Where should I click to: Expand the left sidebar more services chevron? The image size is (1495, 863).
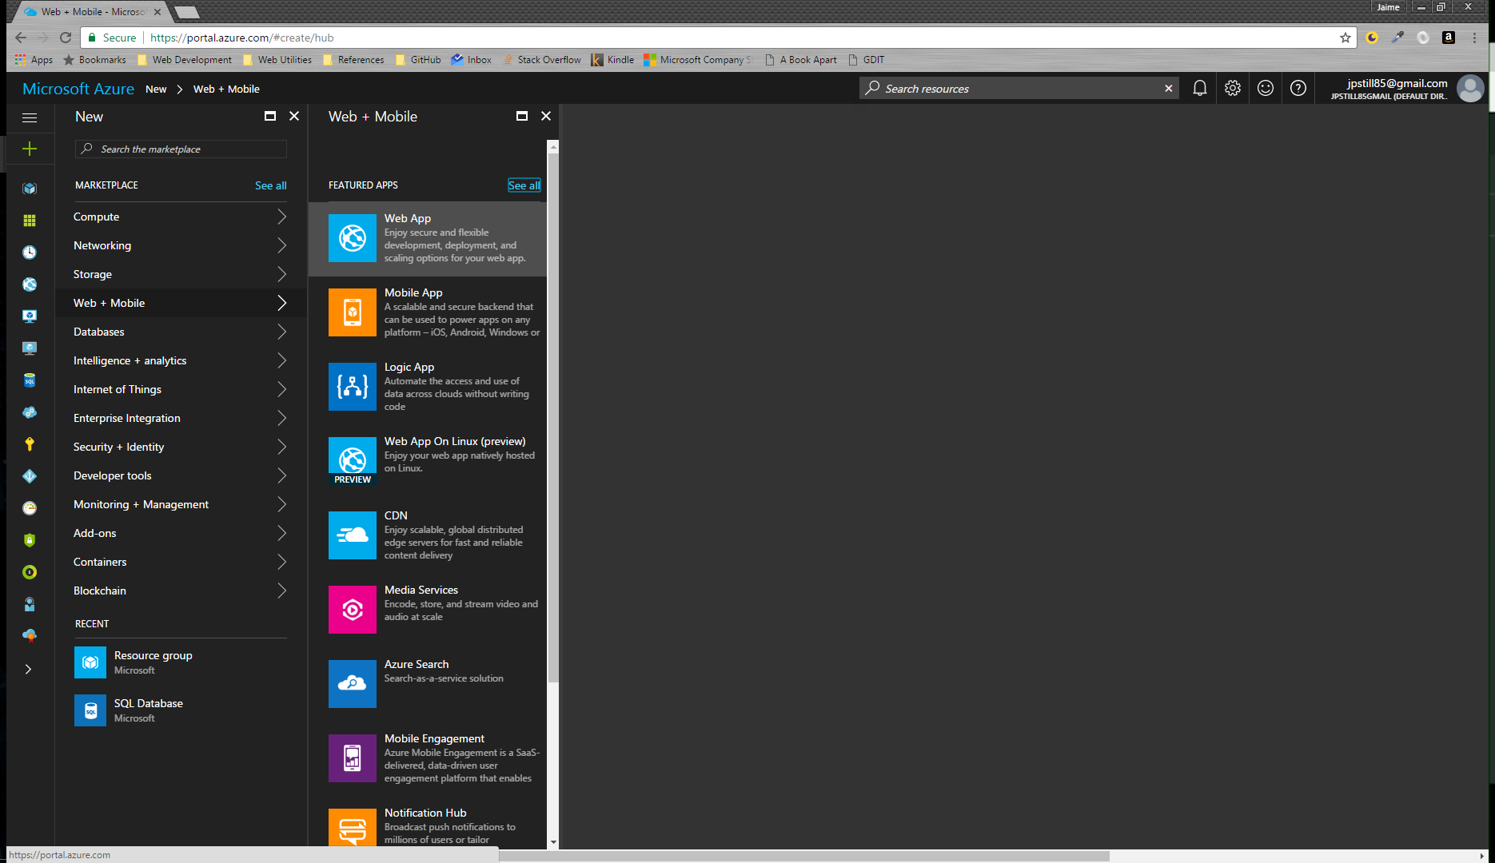pos(28,670)
